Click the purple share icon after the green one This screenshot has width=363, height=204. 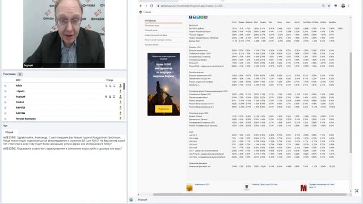point(206,17)
